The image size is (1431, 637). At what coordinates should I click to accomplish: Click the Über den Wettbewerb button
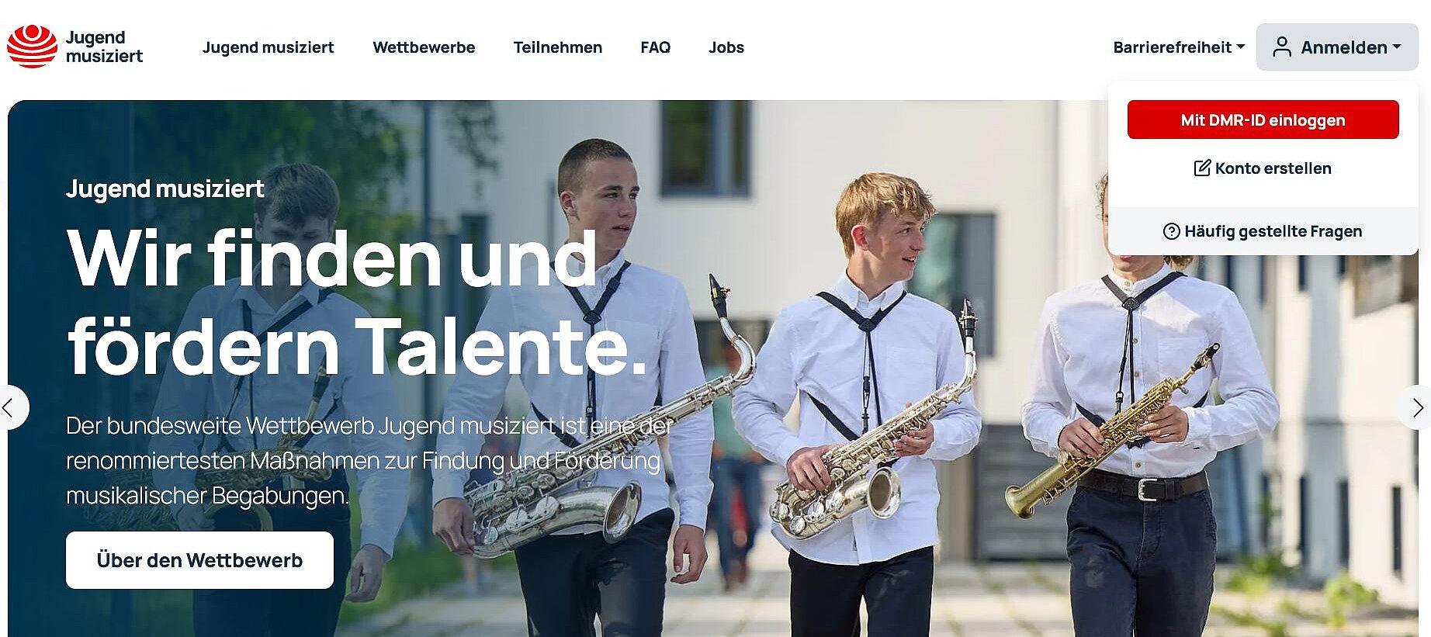(199, 560)
